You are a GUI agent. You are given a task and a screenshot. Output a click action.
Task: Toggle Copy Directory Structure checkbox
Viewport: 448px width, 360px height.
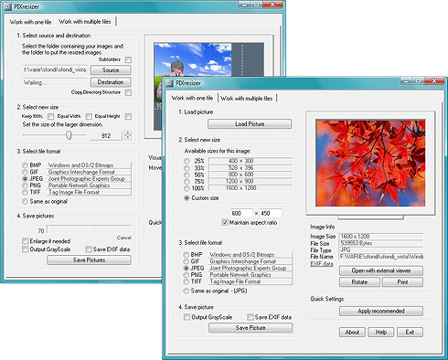[x=128, y=92]
